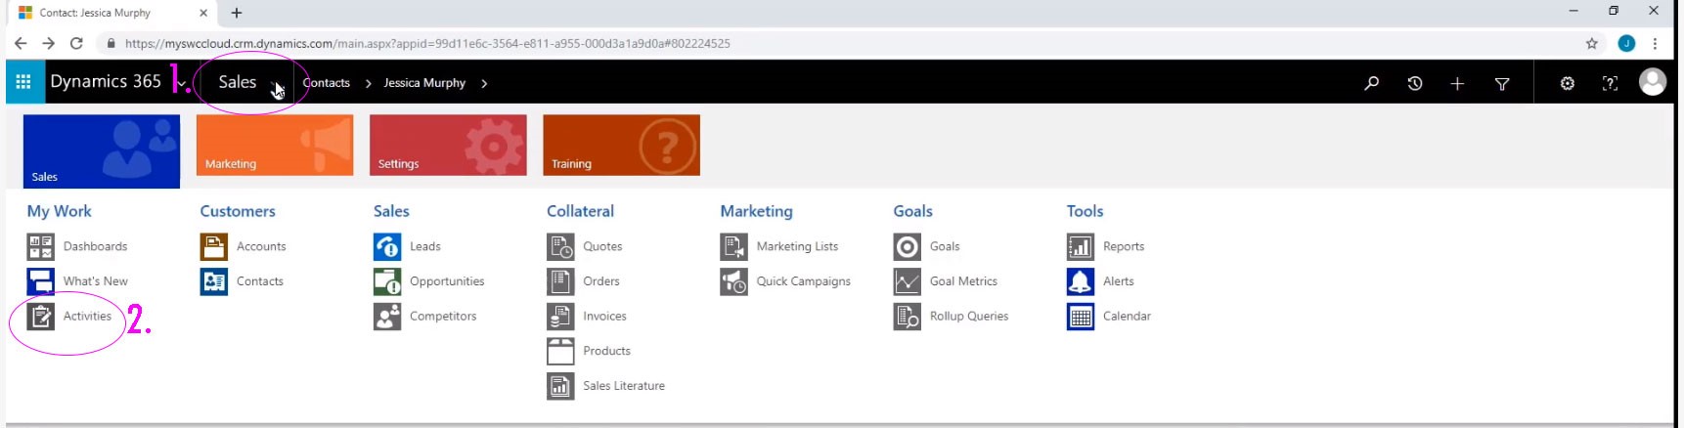
Task: Open the Opportunities link
Action: (447, 281)
